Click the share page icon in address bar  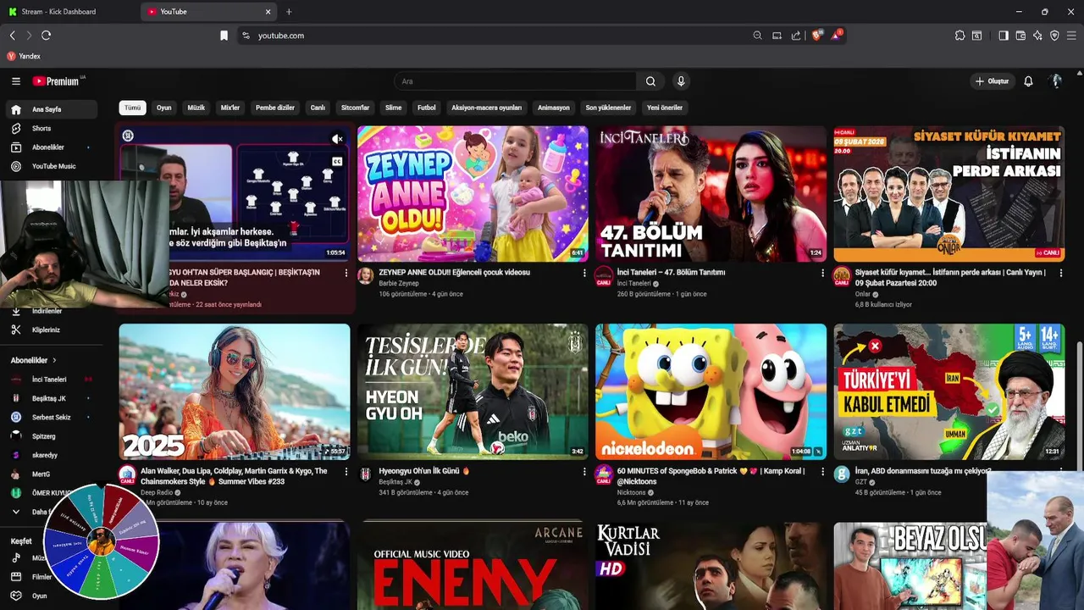796,36
